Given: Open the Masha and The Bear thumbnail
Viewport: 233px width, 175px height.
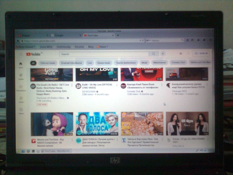Looking at the screenshot, I should [x=52, y=124].
